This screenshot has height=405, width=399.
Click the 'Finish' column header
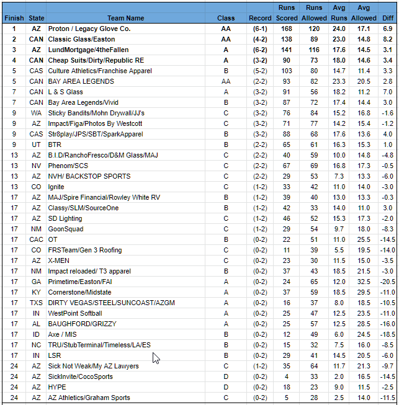(x=14, y=18)
